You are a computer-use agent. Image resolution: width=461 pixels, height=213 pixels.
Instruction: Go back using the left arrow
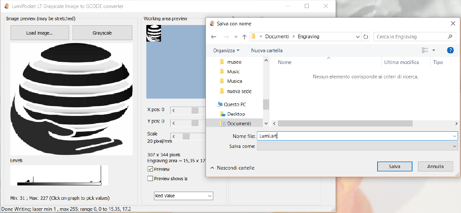(x=214, y=37)
